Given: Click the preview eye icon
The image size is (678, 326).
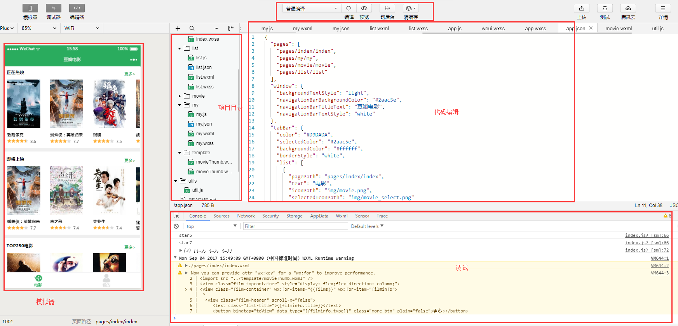Looking at the screenshot, I should (364, 8).
